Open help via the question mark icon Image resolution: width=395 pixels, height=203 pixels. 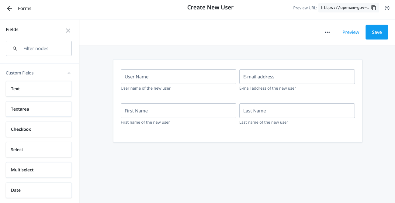click(x=387, y=8)
